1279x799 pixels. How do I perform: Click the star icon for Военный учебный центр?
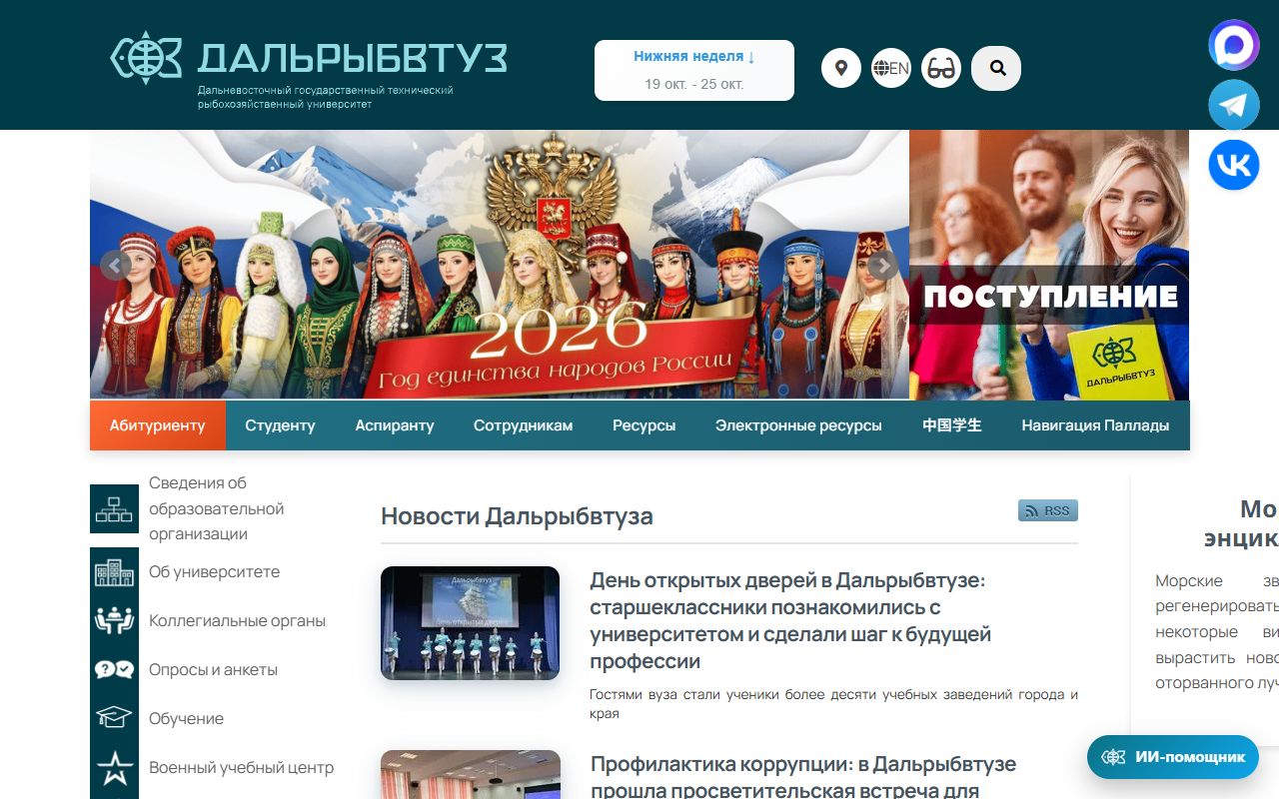click(x=114, y=768)
